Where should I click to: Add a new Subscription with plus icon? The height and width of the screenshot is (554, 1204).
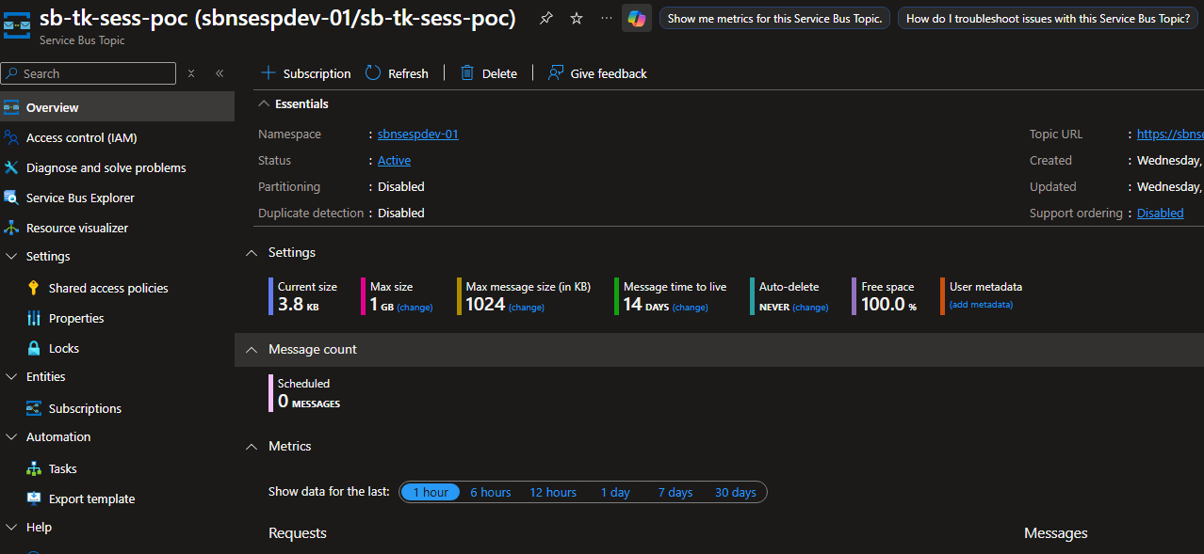coord(268,73)
